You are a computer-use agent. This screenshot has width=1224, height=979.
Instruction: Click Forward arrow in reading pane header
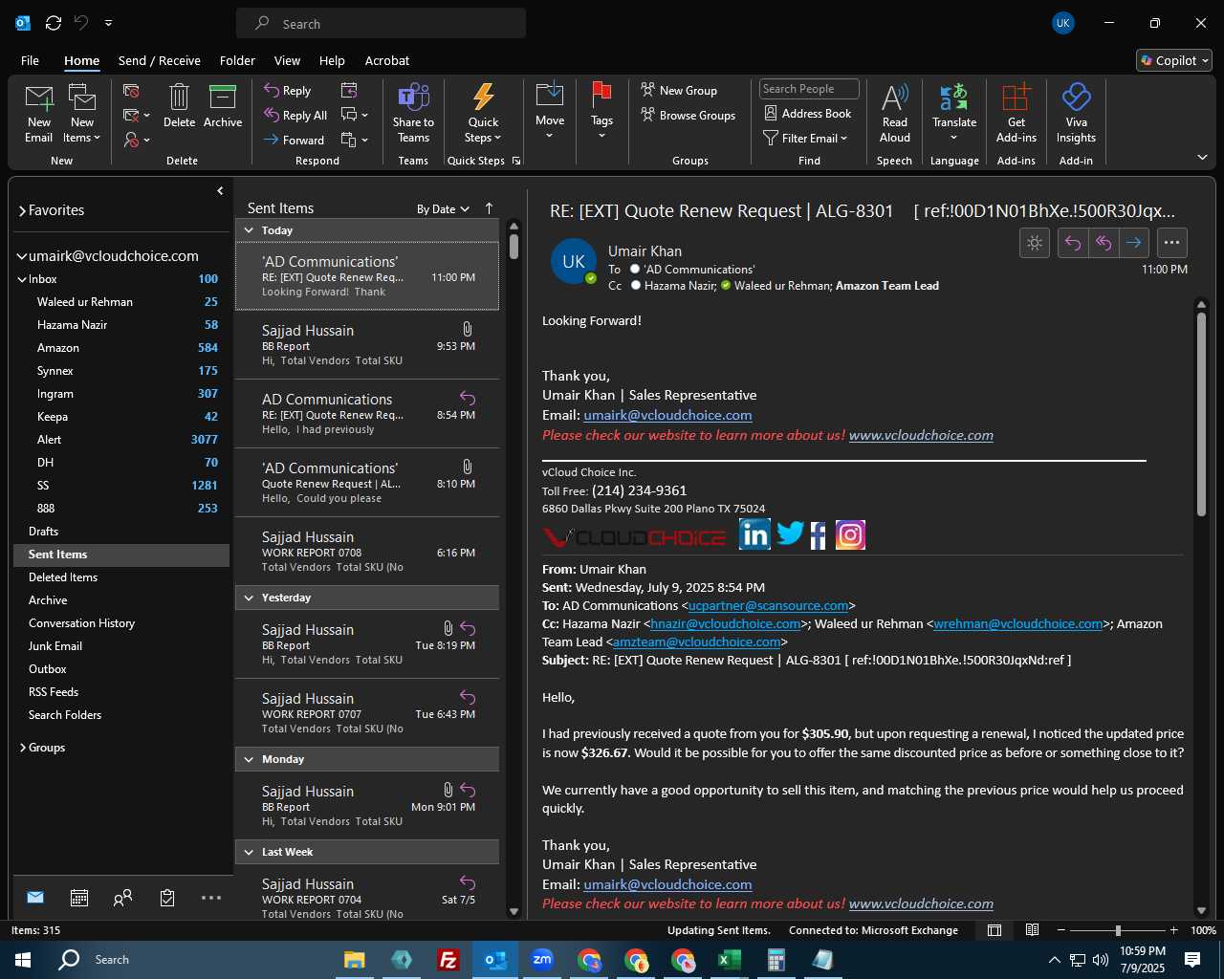point(1134,243)
